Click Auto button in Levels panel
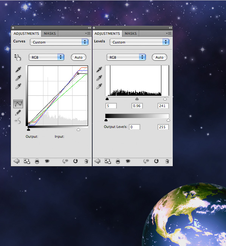Viewport: 226px width, 246px height. [x=159, y=57]
